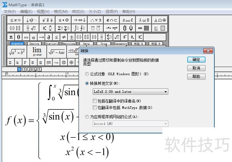Open the Greek lowercase palette λωθ
The width and height of the screenshot is (232, 162).
click(x=144, y=20)
